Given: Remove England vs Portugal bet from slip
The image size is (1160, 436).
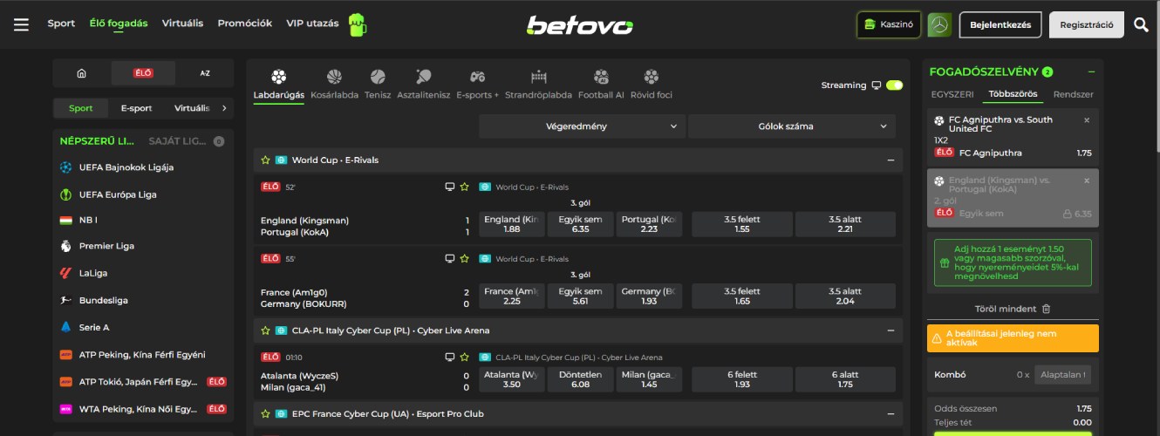Looking at the screenshot, I should click(x=1087, y=181).
